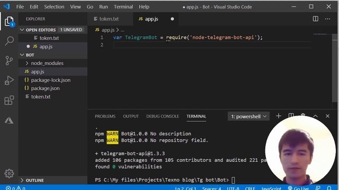Collapse the BOT folder section

[x=22, y=55]
